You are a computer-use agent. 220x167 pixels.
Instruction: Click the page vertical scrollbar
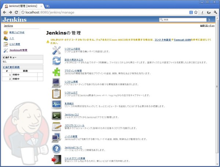click(x=217, y=86)
